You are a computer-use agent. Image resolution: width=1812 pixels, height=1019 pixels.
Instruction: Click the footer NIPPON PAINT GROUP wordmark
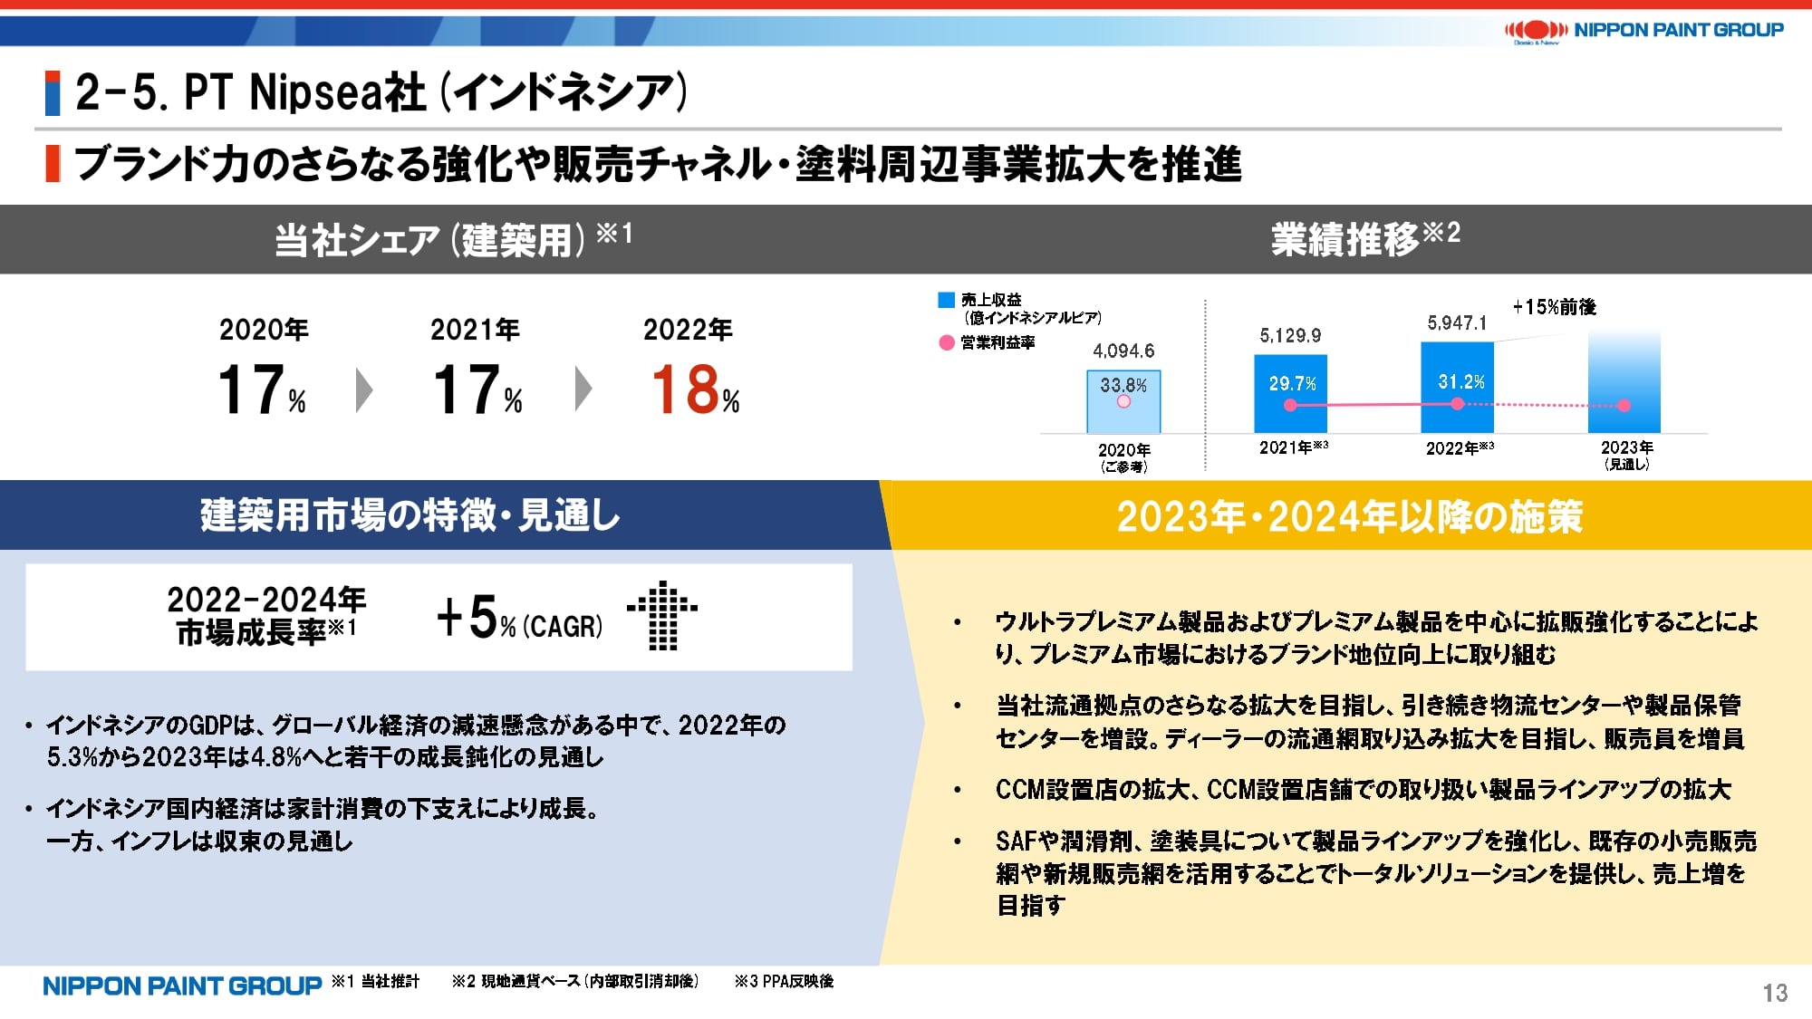182,985
